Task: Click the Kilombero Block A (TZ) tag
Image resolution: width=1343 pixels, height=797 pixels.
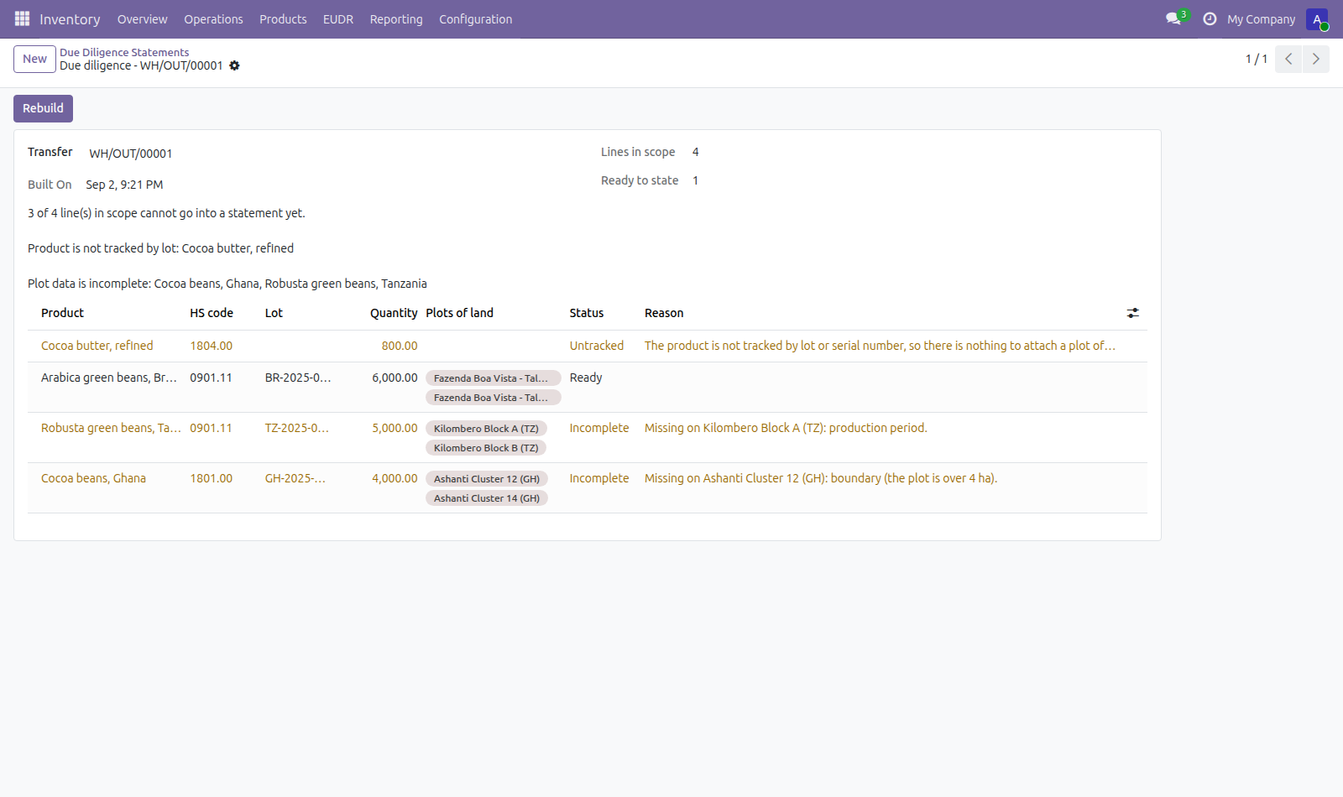Action: point(486,429)
